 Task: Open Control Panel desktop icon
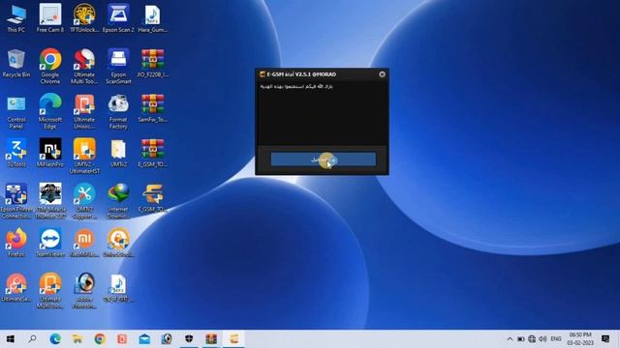tap(16, 112)
